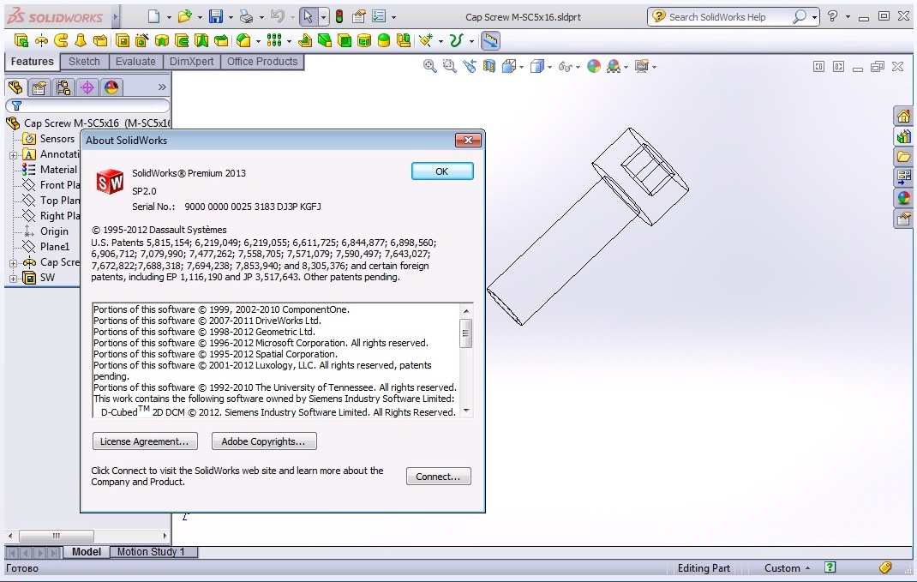Click the Zoom to Fit magnifier icon
Image resolution: width=917 pixels, height=582 pixels.
point(430,66)
